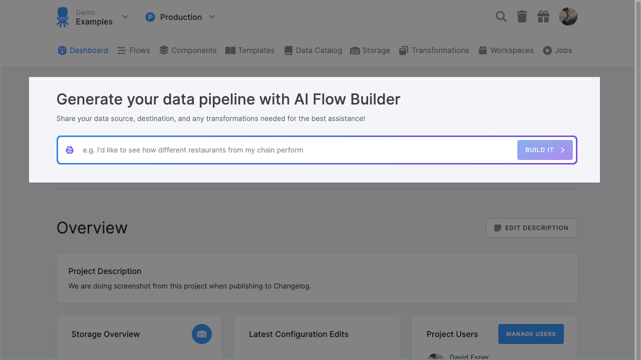Open MANAGE USERS for Project Users
This screenshot has width=641, height=360.
pos(531,333)
